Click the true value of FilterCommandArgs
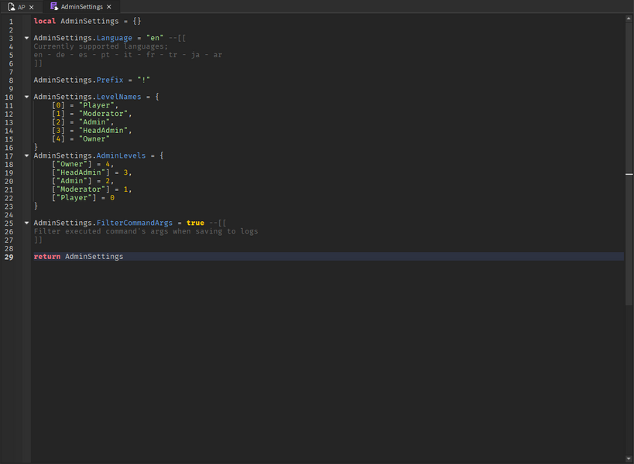This screenshot has width=634, height=464. click(x=195, y=223)
